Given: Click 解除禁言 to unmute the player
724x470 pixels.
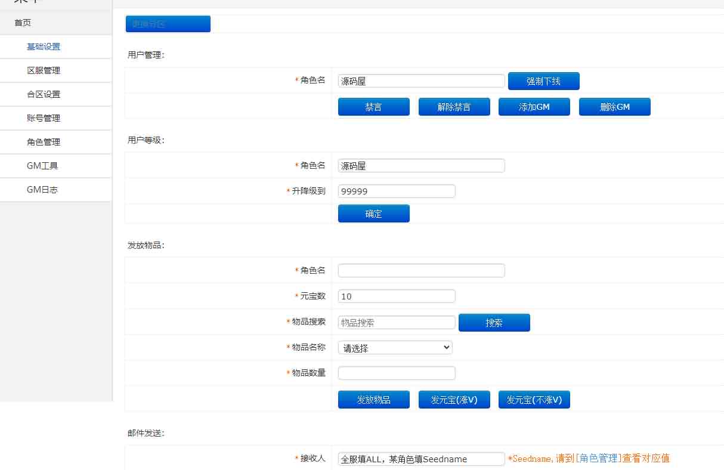Looking at the screenshot, I should pyautogui.click(x=454, y=106).
